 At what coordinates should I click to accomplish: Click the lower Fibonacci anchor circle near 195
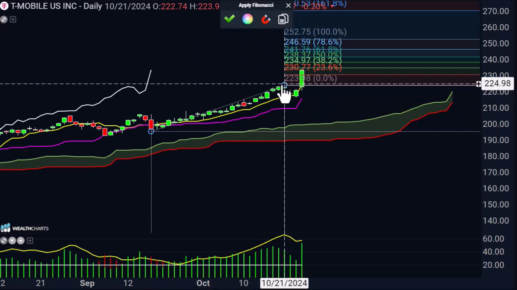(x=151, y=131)
